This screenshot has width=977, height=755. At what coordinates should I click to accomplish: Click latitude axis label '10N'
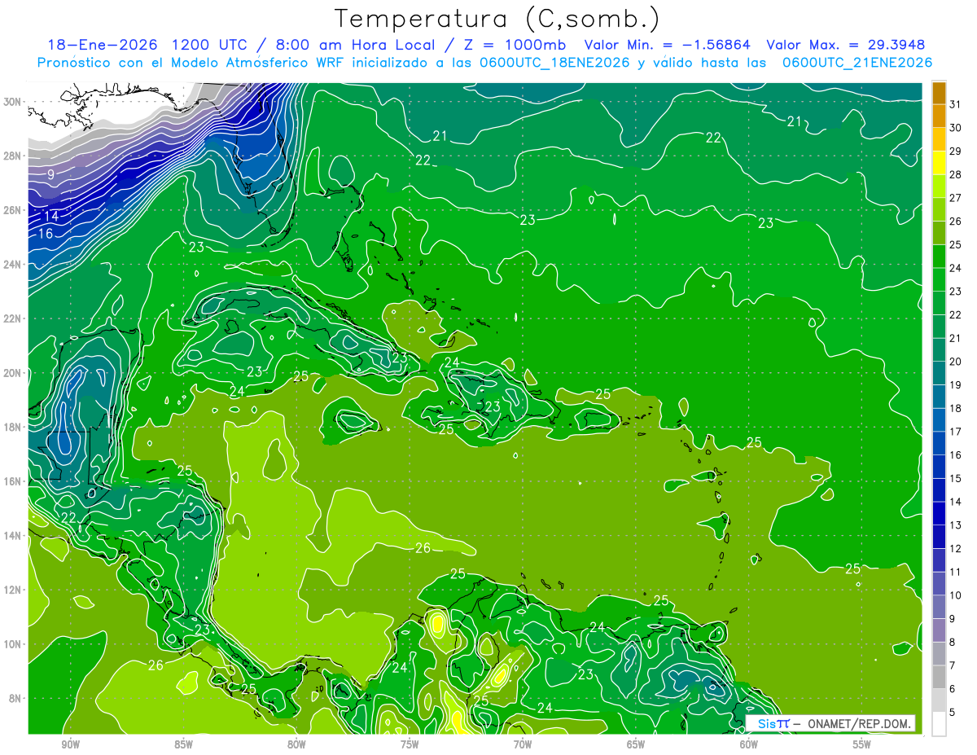(x=14, y=644)
